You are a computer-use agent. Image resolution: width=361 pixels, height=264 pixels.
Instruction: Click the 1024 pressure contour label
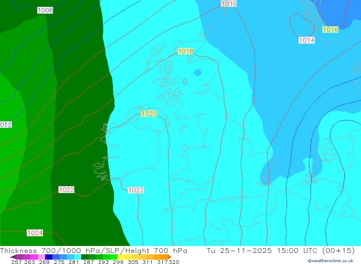[x=35, y=233]
